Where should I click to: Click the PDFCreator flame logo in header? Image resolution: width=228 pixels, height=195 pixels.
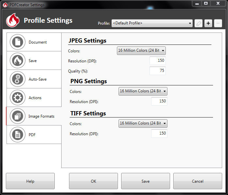click(x=13, y=20)
